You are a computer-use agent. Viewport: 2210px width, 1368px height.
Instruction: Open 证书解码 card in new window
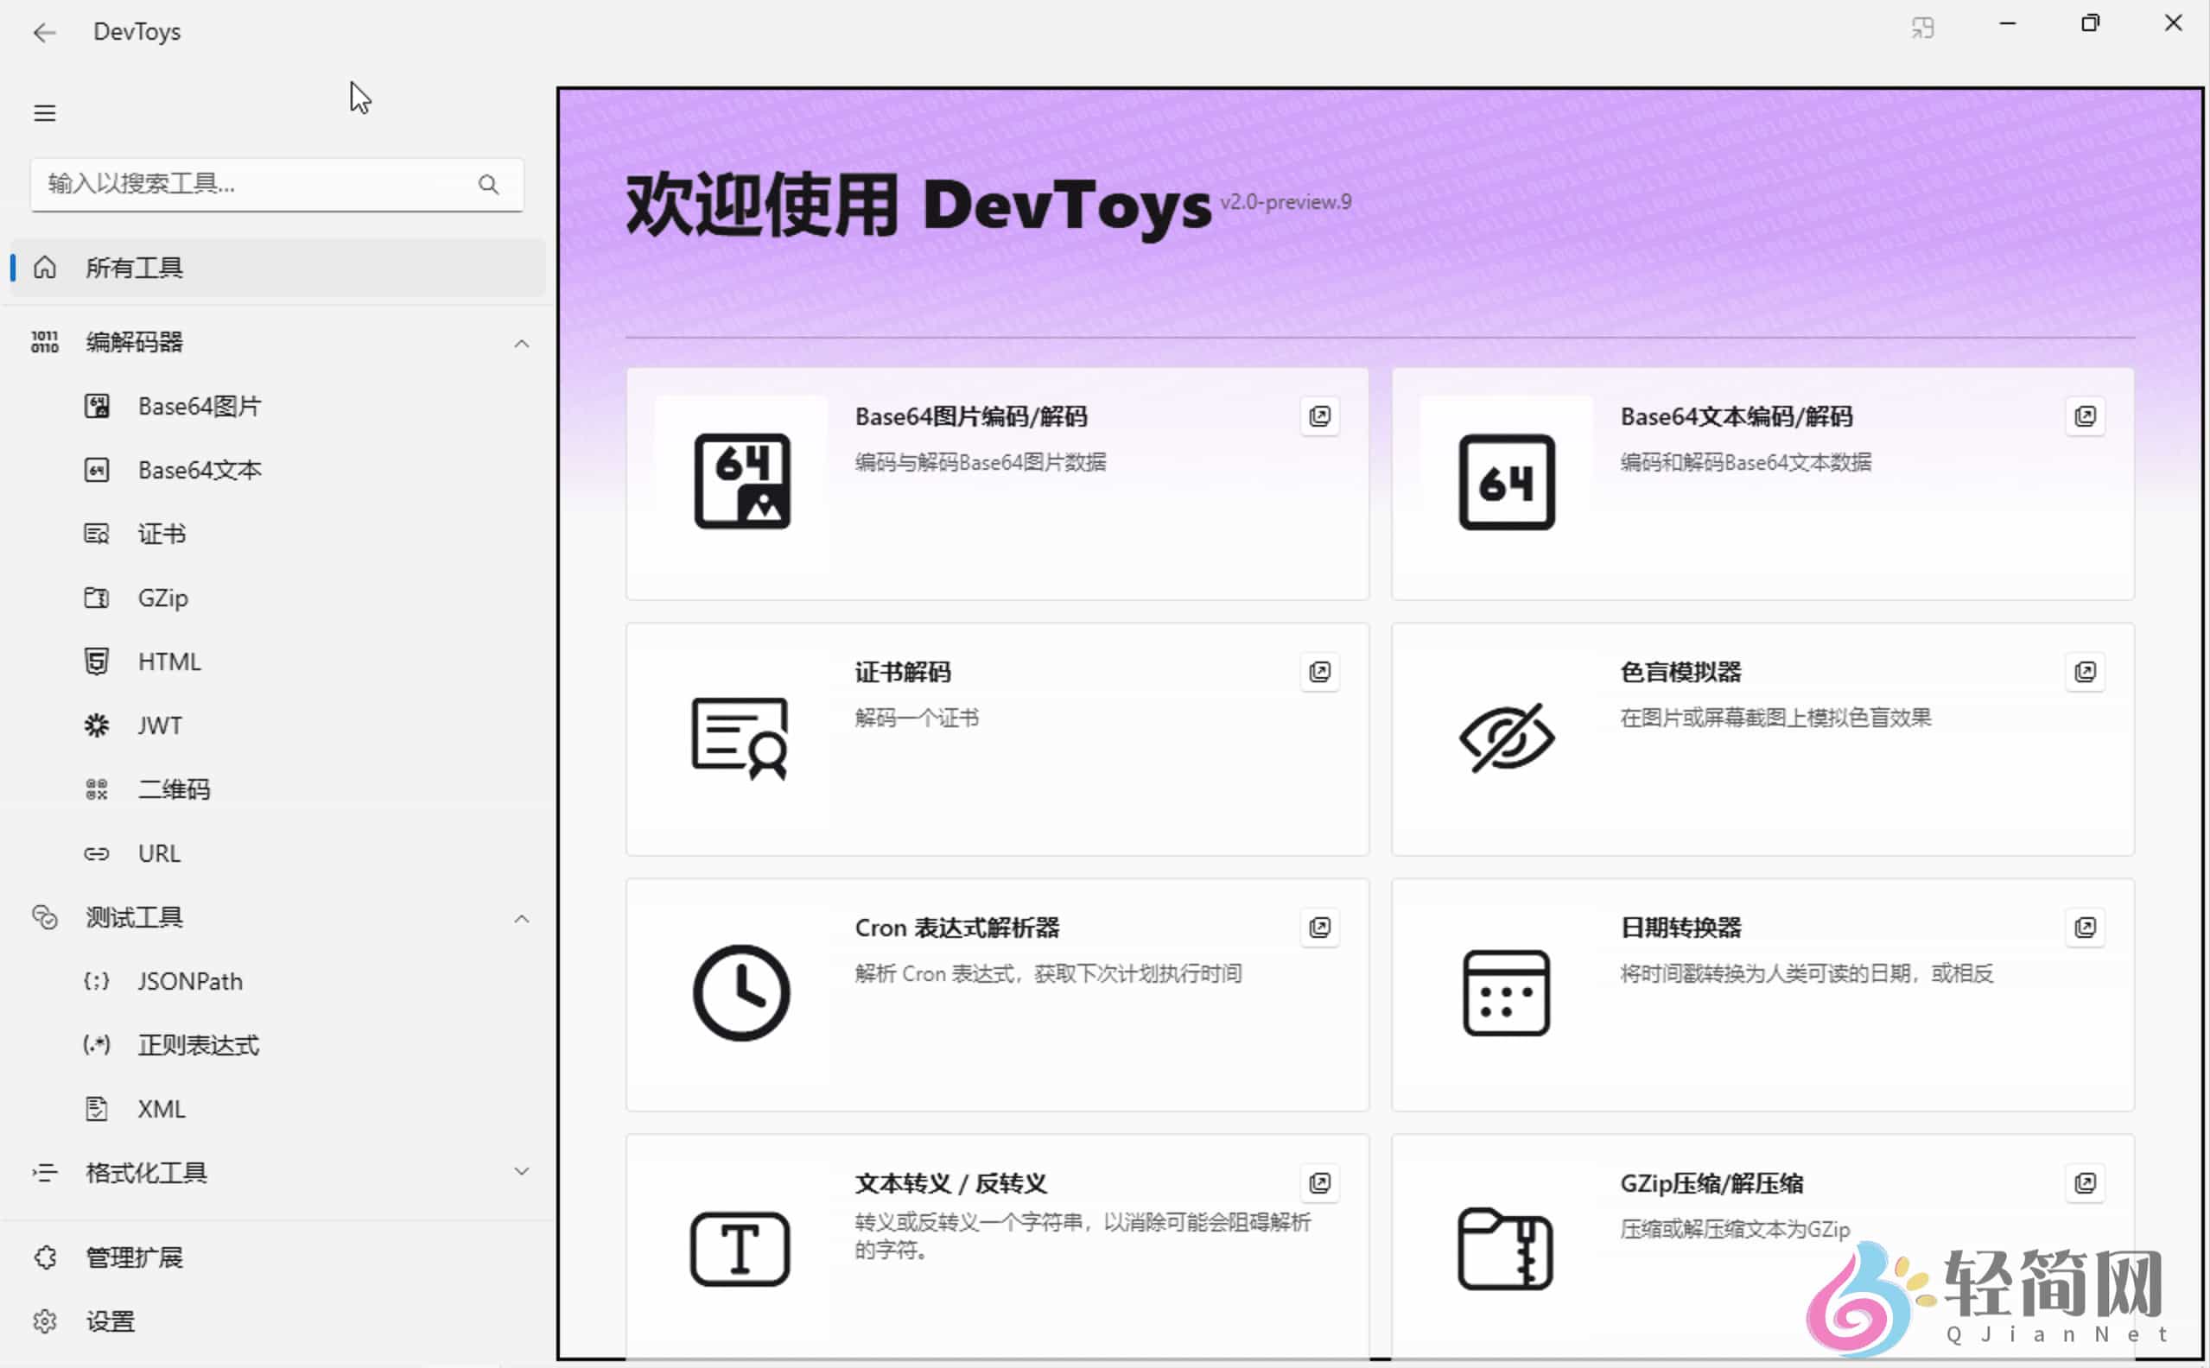point(1319,671)
